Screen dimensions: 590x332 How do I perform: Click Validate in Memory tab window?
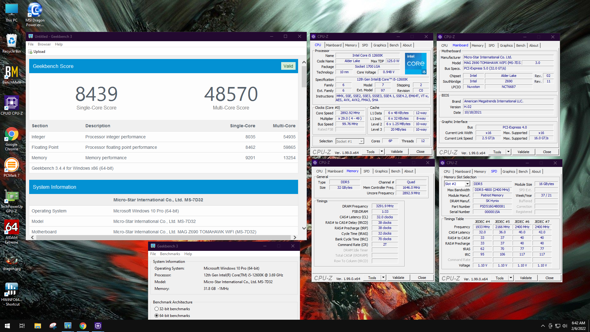pyautogui.click(x=398, y=278)
